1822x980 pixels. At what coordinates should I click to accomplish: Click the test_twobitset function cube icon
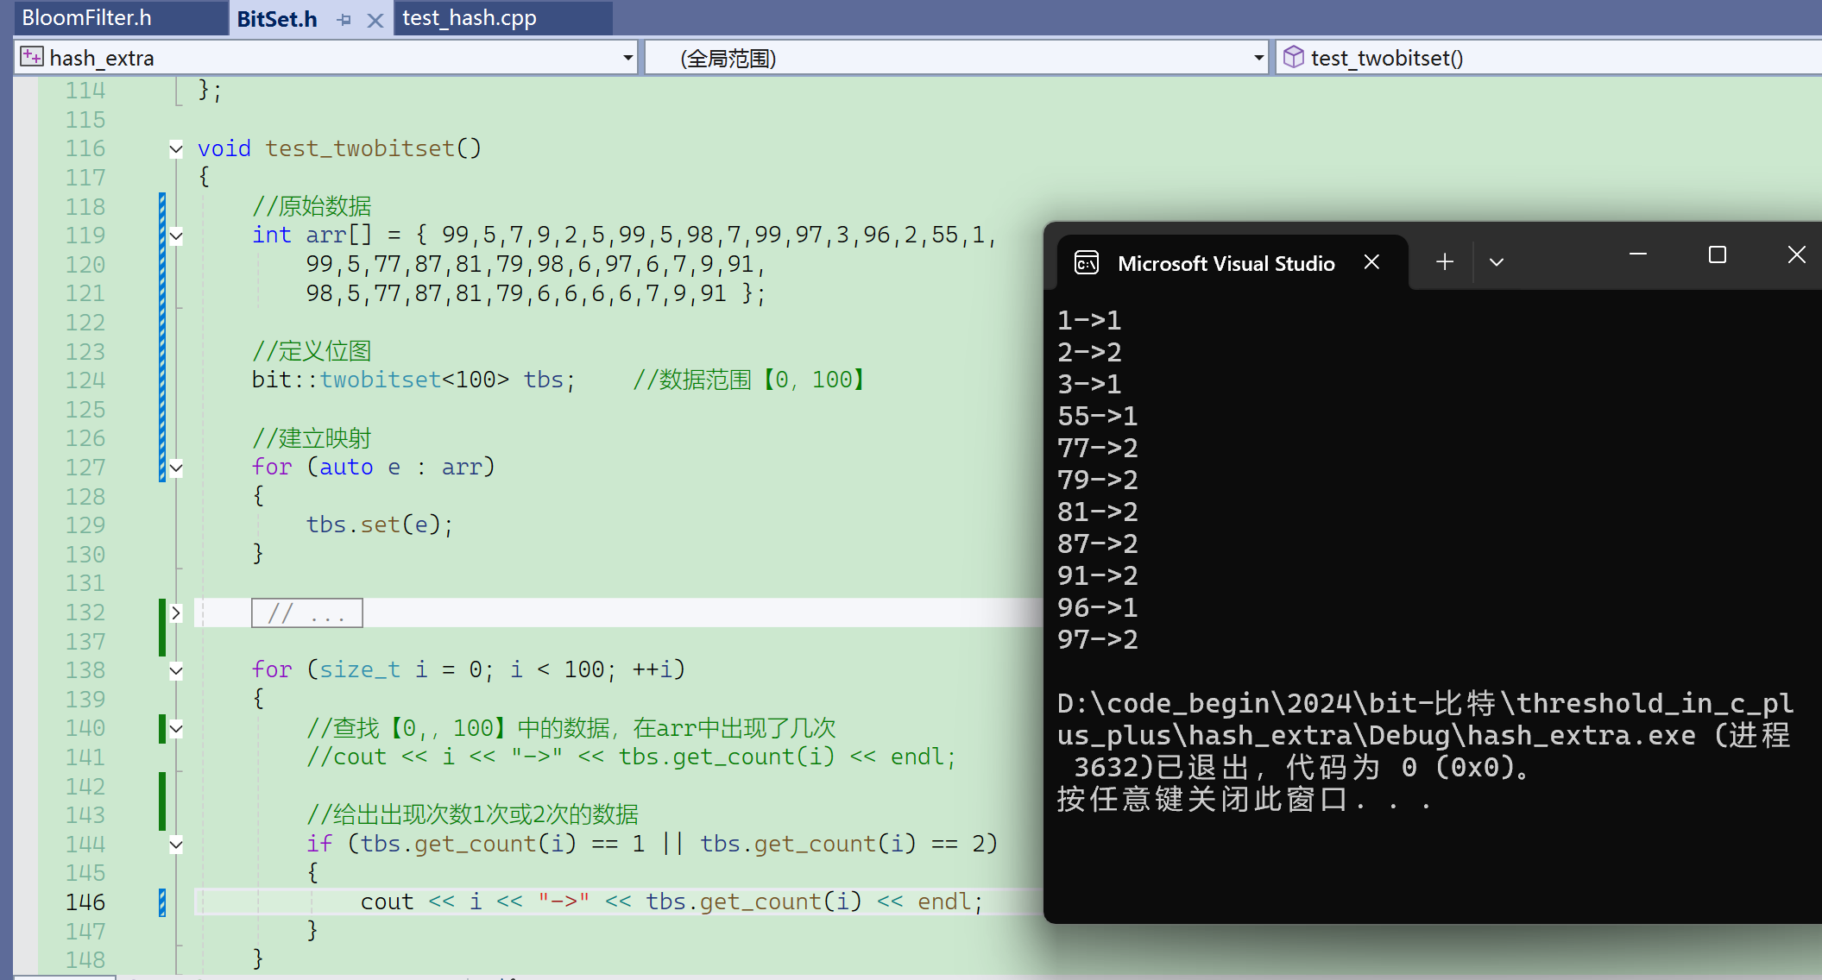(1293, 57)
